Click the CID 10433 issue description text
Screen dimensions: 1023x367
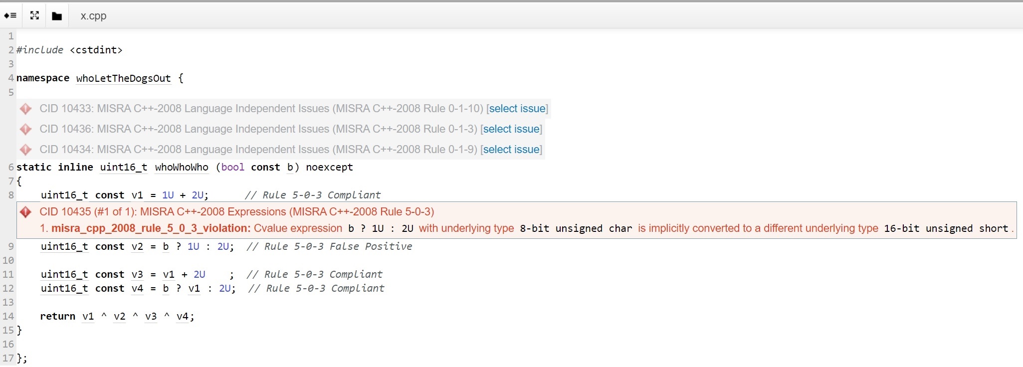pos(261,109)
